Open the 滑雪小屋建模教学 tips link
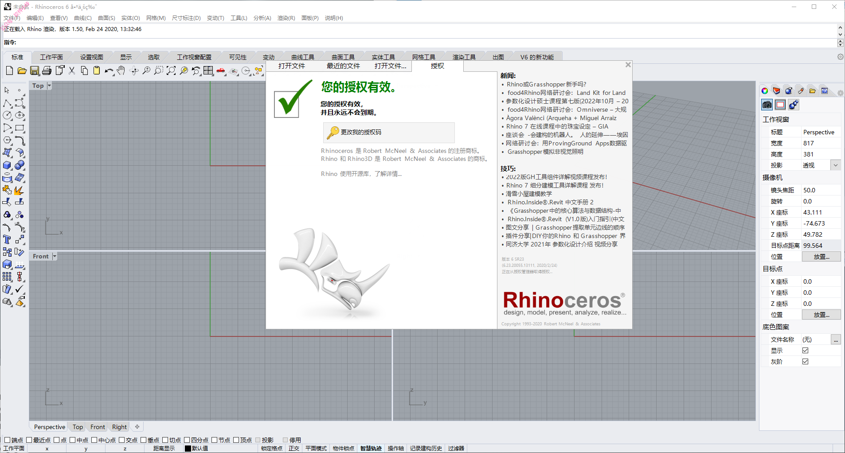The image size is (845, 453). [x=529, y=194]
